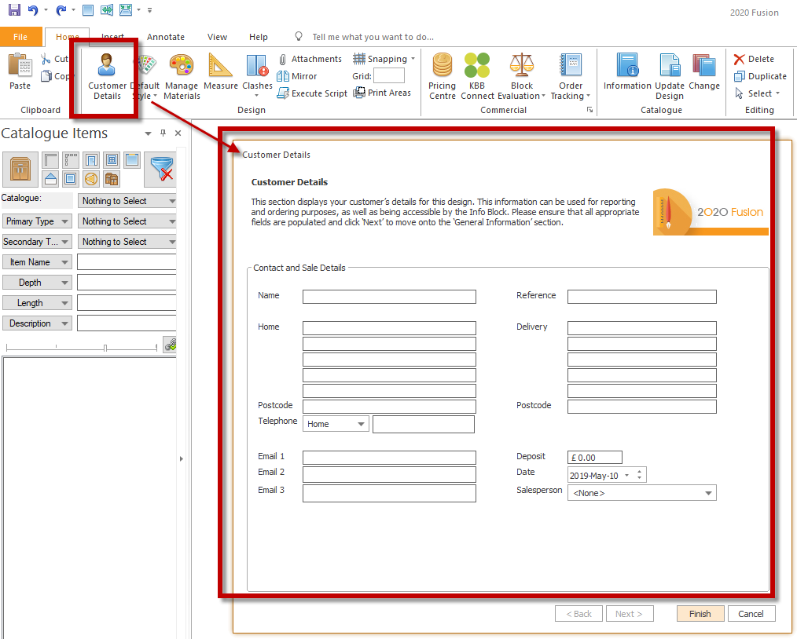This screenshot has width=797, height=639.
Task: Click the Telephone number input field
Action: point(424,425)
